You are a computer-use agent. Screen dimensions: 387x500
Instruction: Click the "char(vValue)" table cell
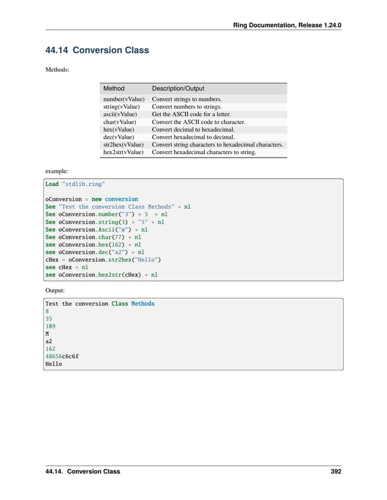coord(119,122)
